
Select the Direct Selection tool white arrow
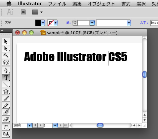pyautogui.click(x=6, y=48)
